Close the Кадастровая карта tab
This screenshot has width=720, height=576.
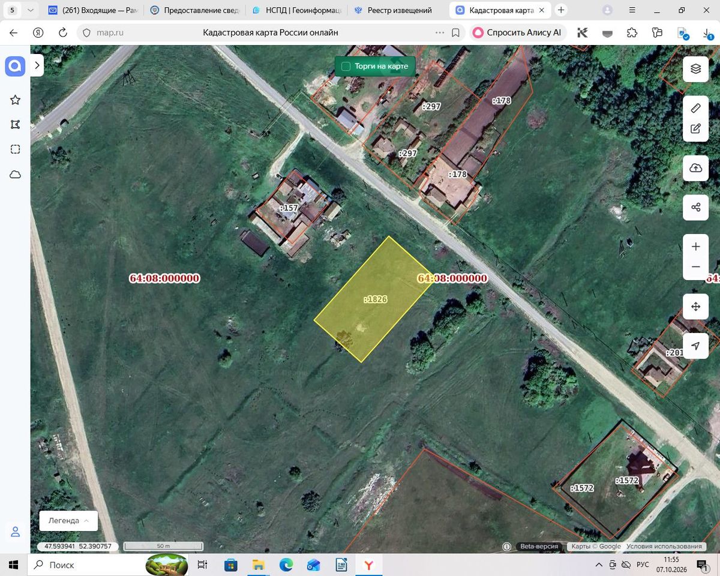[x=542, y=10]
